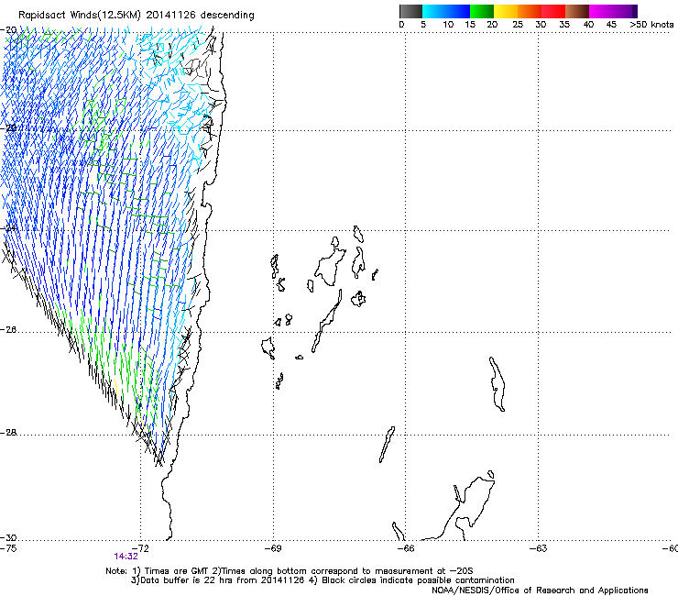Viewport: 678px width, 596px height.
Task: Click the '-75' longitude axis label
Action: 8,548
